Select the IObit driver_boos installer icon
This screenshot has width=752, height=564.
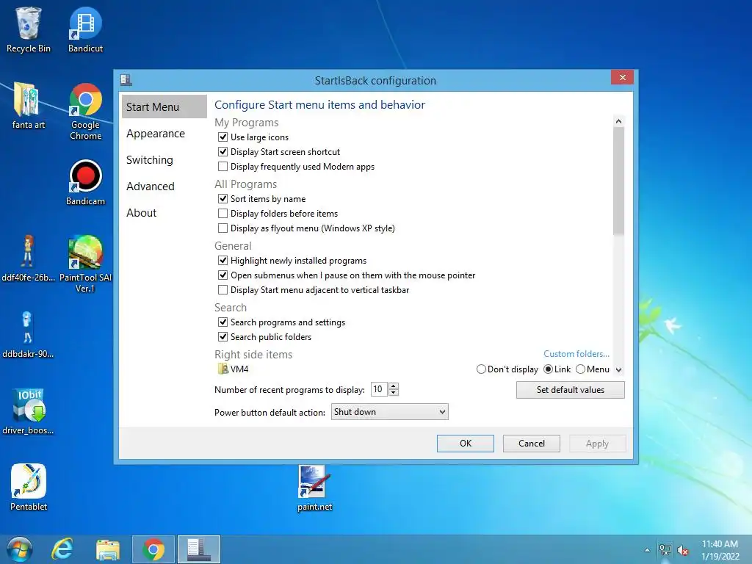click(28, 411)
